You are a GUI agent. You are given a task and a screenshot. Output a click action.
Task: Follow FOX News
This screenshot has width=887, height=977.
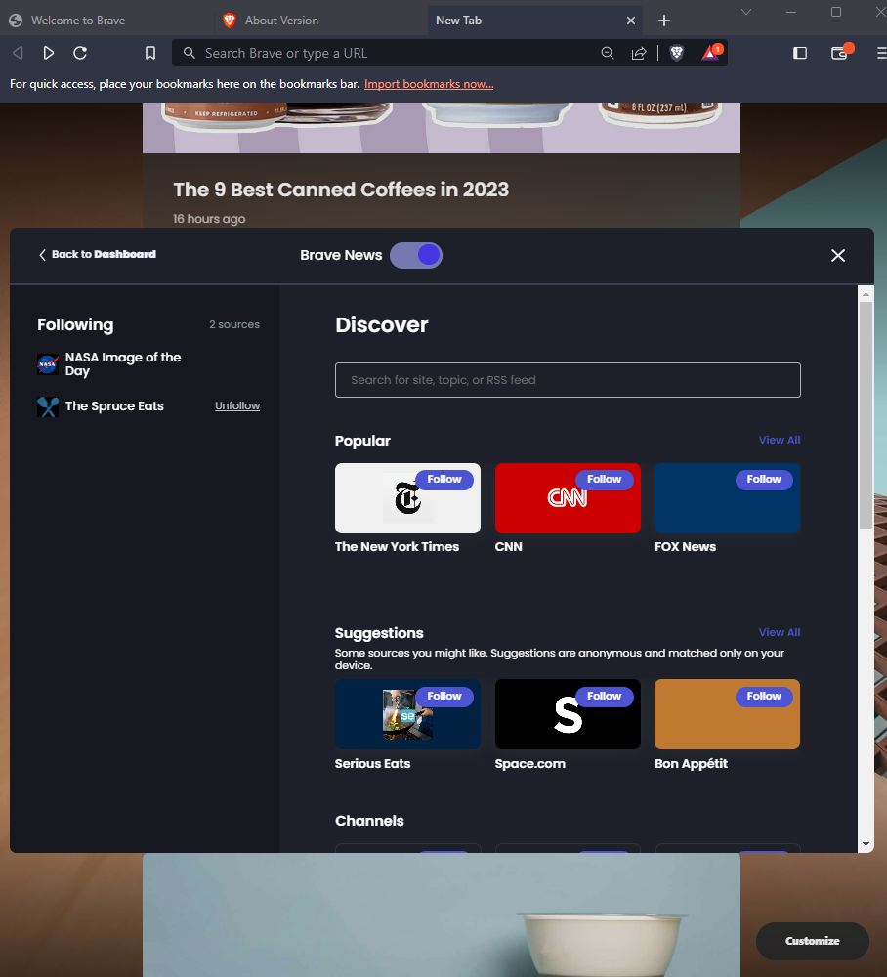coord(764,479)
